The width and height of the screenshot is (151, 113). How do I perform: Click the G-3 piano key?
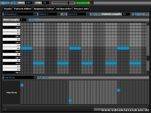point(11,24)
